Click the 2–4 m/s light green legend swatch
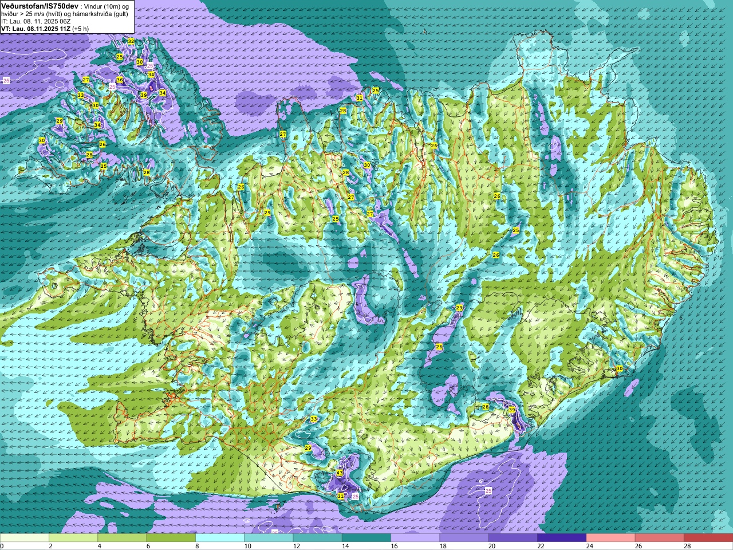The width and height of the screenshot is (733, 550). click(73, 538)
